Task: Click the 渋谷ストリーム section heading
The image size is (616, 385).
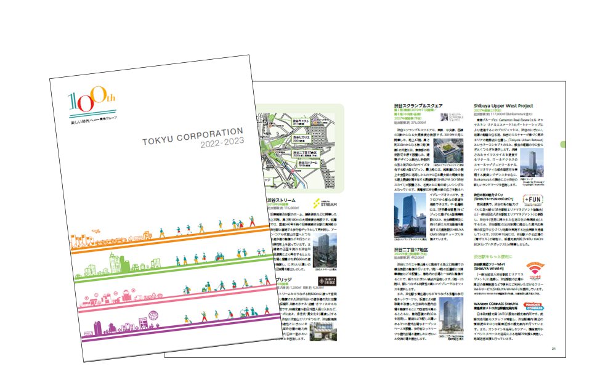Action: click(x=282, y=200)
